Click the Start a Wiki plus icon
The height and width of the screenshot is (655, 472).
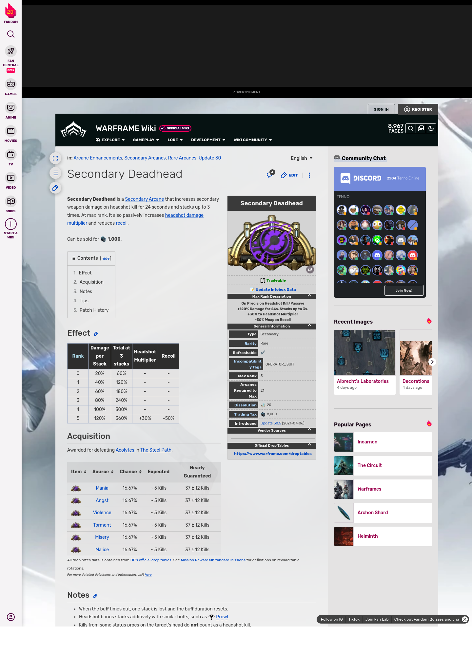(11, 224)
